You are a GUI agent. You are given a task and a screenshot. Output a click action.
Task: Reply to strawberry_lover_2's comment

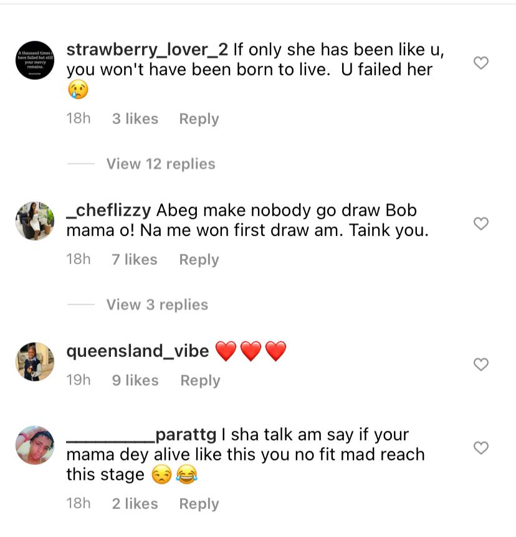[x=199, y=119]
